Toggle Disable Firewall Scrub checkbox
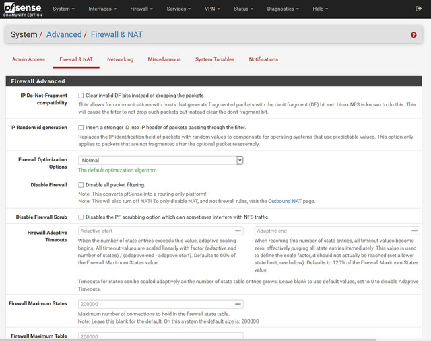Screen dimensions: 431x341 click(81, 217)
